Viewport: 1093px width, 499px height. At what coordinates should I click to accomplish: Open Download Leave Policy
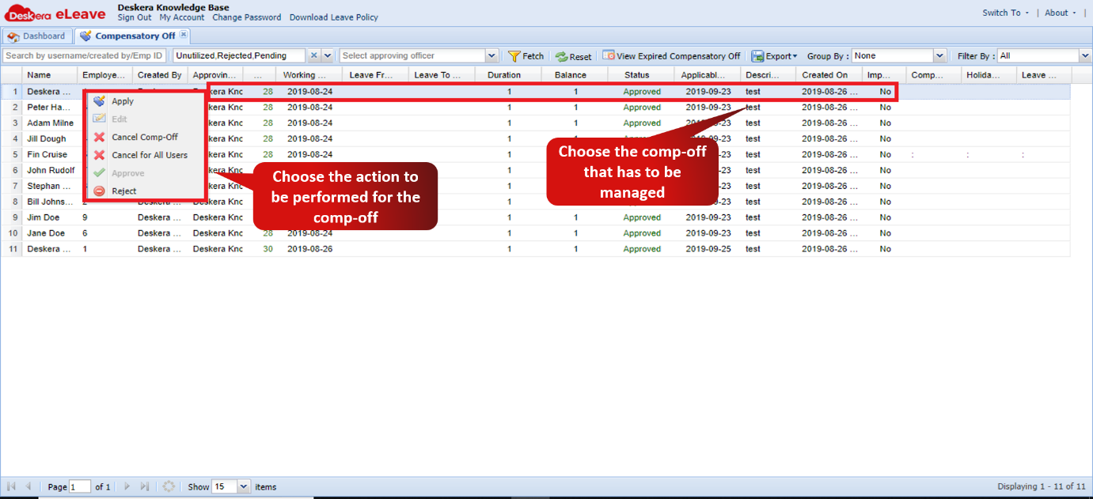pyautogui.click(x=333, y=17)
